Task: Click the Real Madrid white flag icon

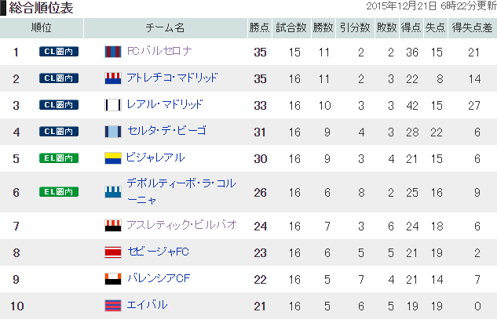Action: 113,105
